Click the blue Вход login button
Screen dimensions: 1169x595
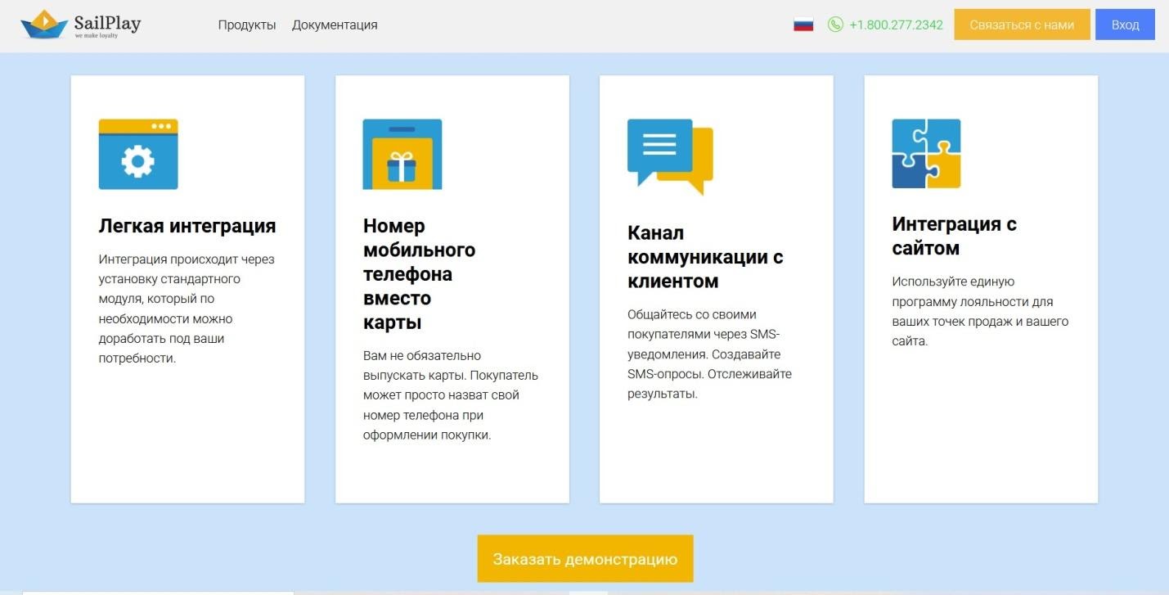coord(1125,25)
